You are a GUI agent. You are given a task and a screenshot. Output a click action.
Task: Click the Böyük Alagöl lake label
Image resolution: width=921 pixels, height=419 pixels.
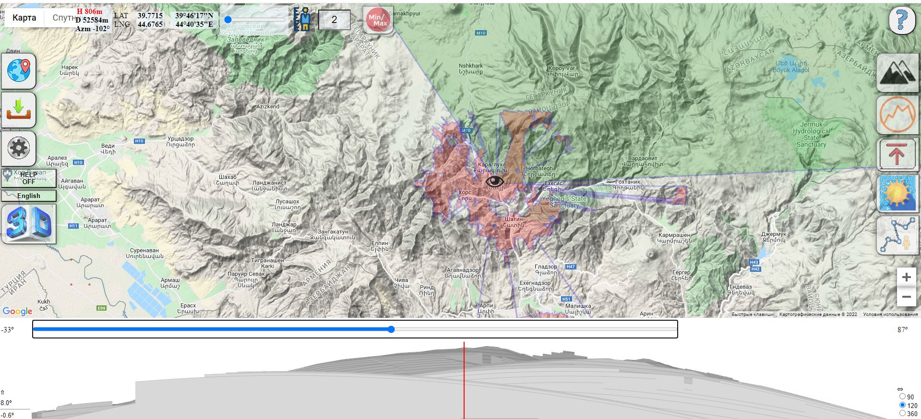pyautogui.click(x=790, y=67)
